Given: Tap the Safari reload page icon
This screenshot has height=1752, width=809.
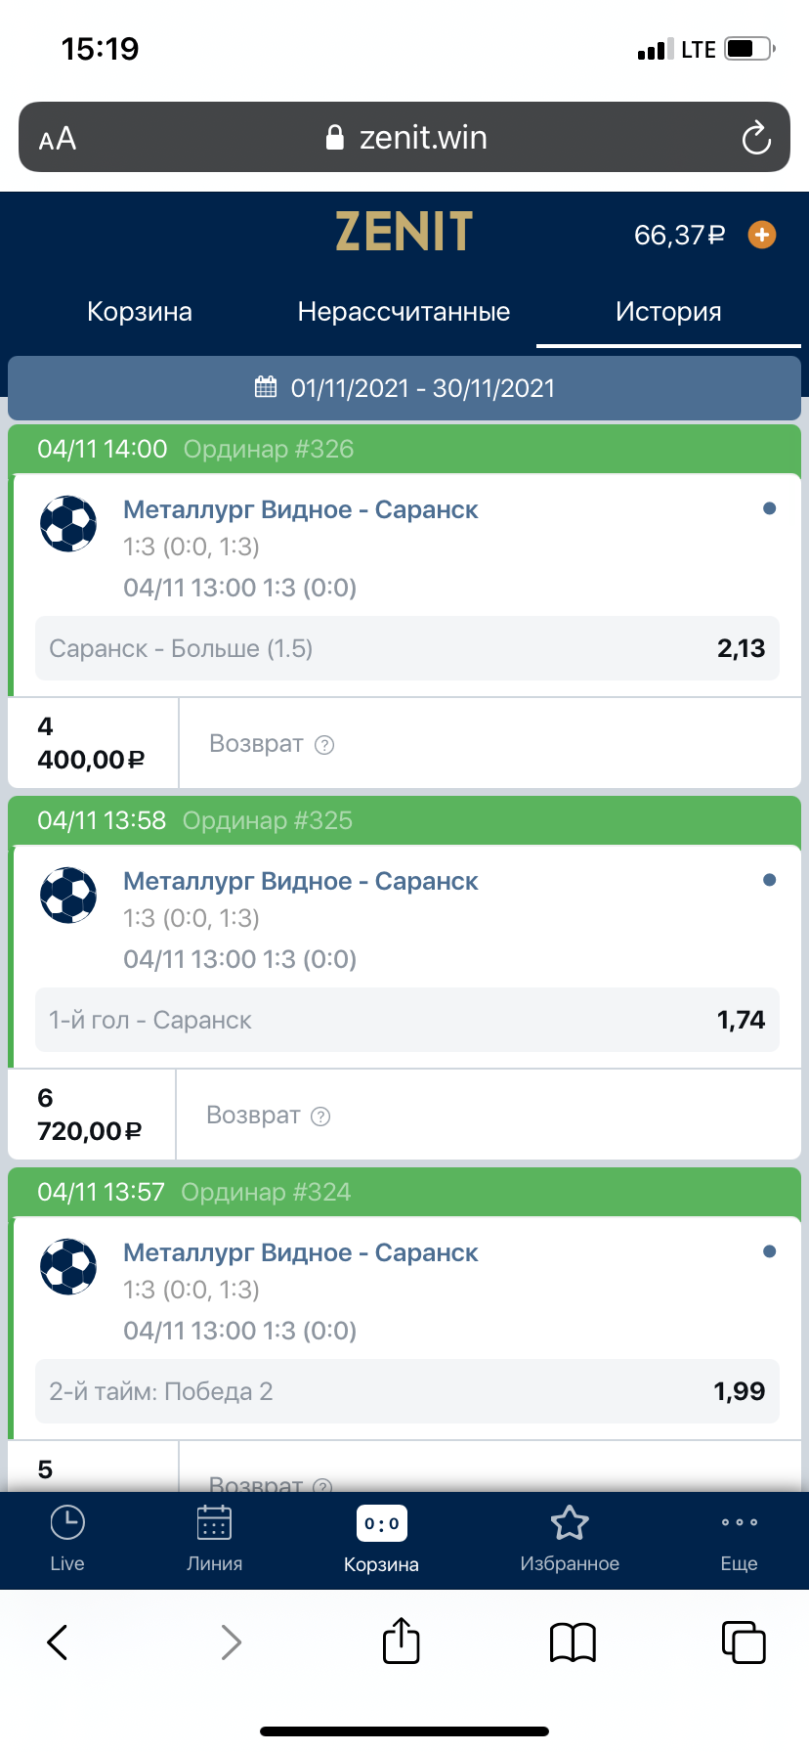Looking at the screenshot, I should click(756, 138).
